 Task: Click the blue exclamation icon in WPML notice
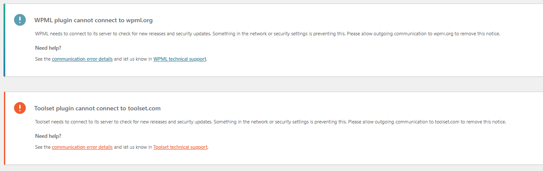(20, 20)
